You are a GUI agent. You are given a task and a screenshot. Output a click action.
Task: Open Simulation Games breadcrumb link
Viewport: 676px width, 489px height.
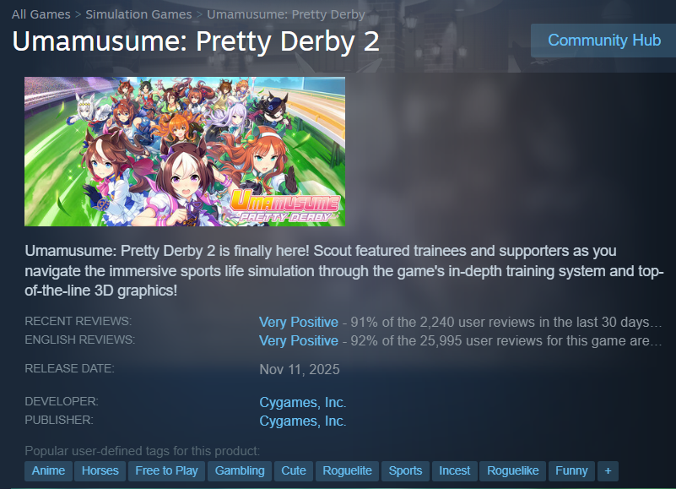click(138, 14)
